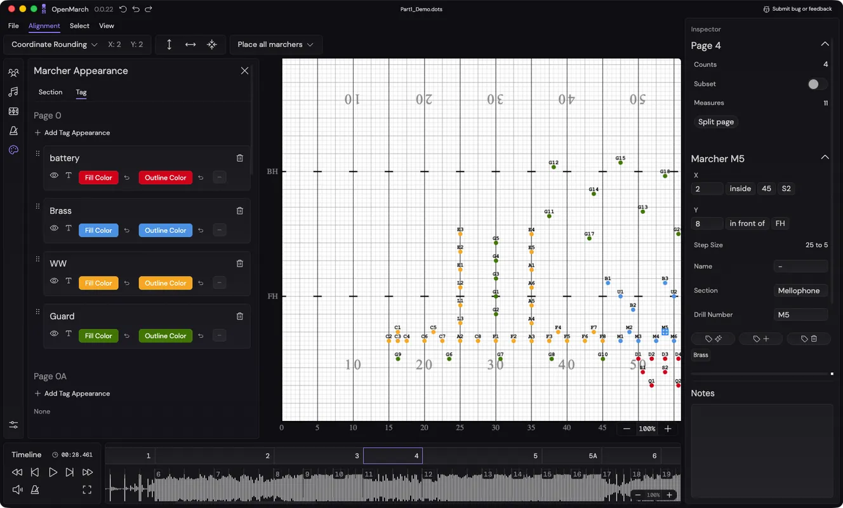Click the Notes text area
Viewport: 843px width, 508px height.
(x=762, y=452)
